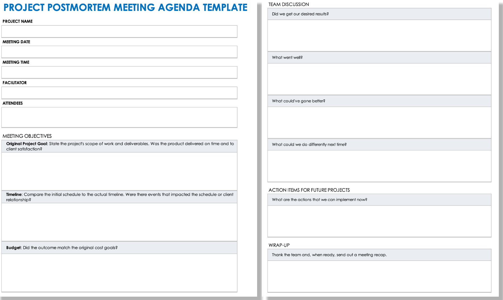Focus the Facilitator entry box
The width and height of the screenshot is (503, 300).
(x=119, y=93)
